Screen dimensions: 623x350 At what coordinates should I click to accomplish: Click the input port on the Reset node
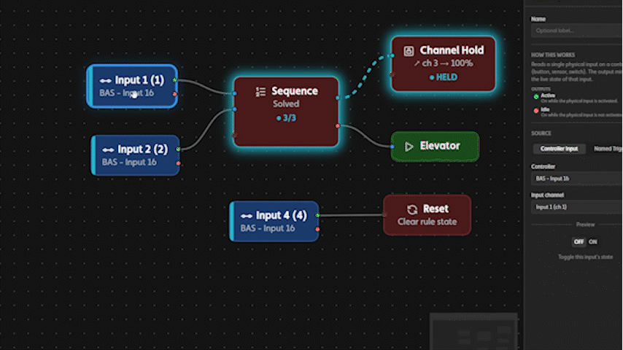pyautogui.click(x=384, y=215)
